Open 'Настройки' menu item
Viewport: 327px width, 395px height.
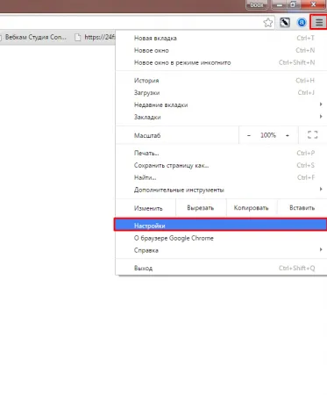click(x=221, y=226)
